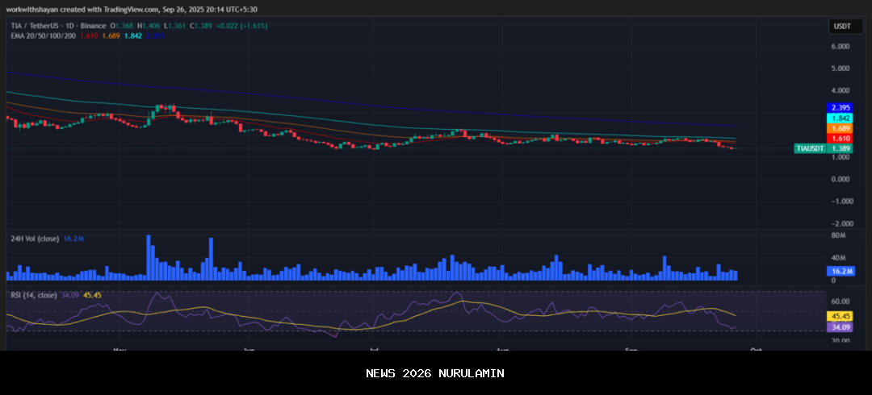Click the orange 1.689 EMA price tag
This screenshot has width=872, height=395.
(x=841, y=128)
